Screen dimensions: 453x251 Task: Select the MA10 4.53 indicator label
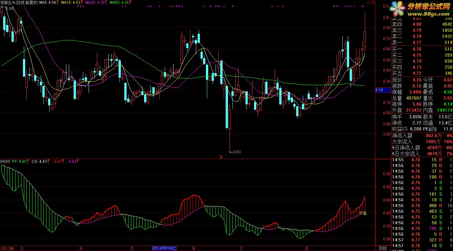tap(71, 2)
